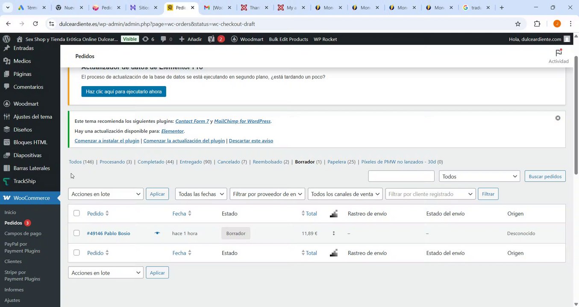The width and height of the screenshot is (579, 307).
Task: Tick the checkbox for order #49146
Action: pos(76,233)
